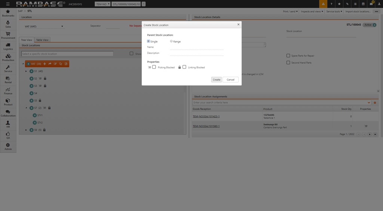Click the Name input field

(x=196, y=47)
